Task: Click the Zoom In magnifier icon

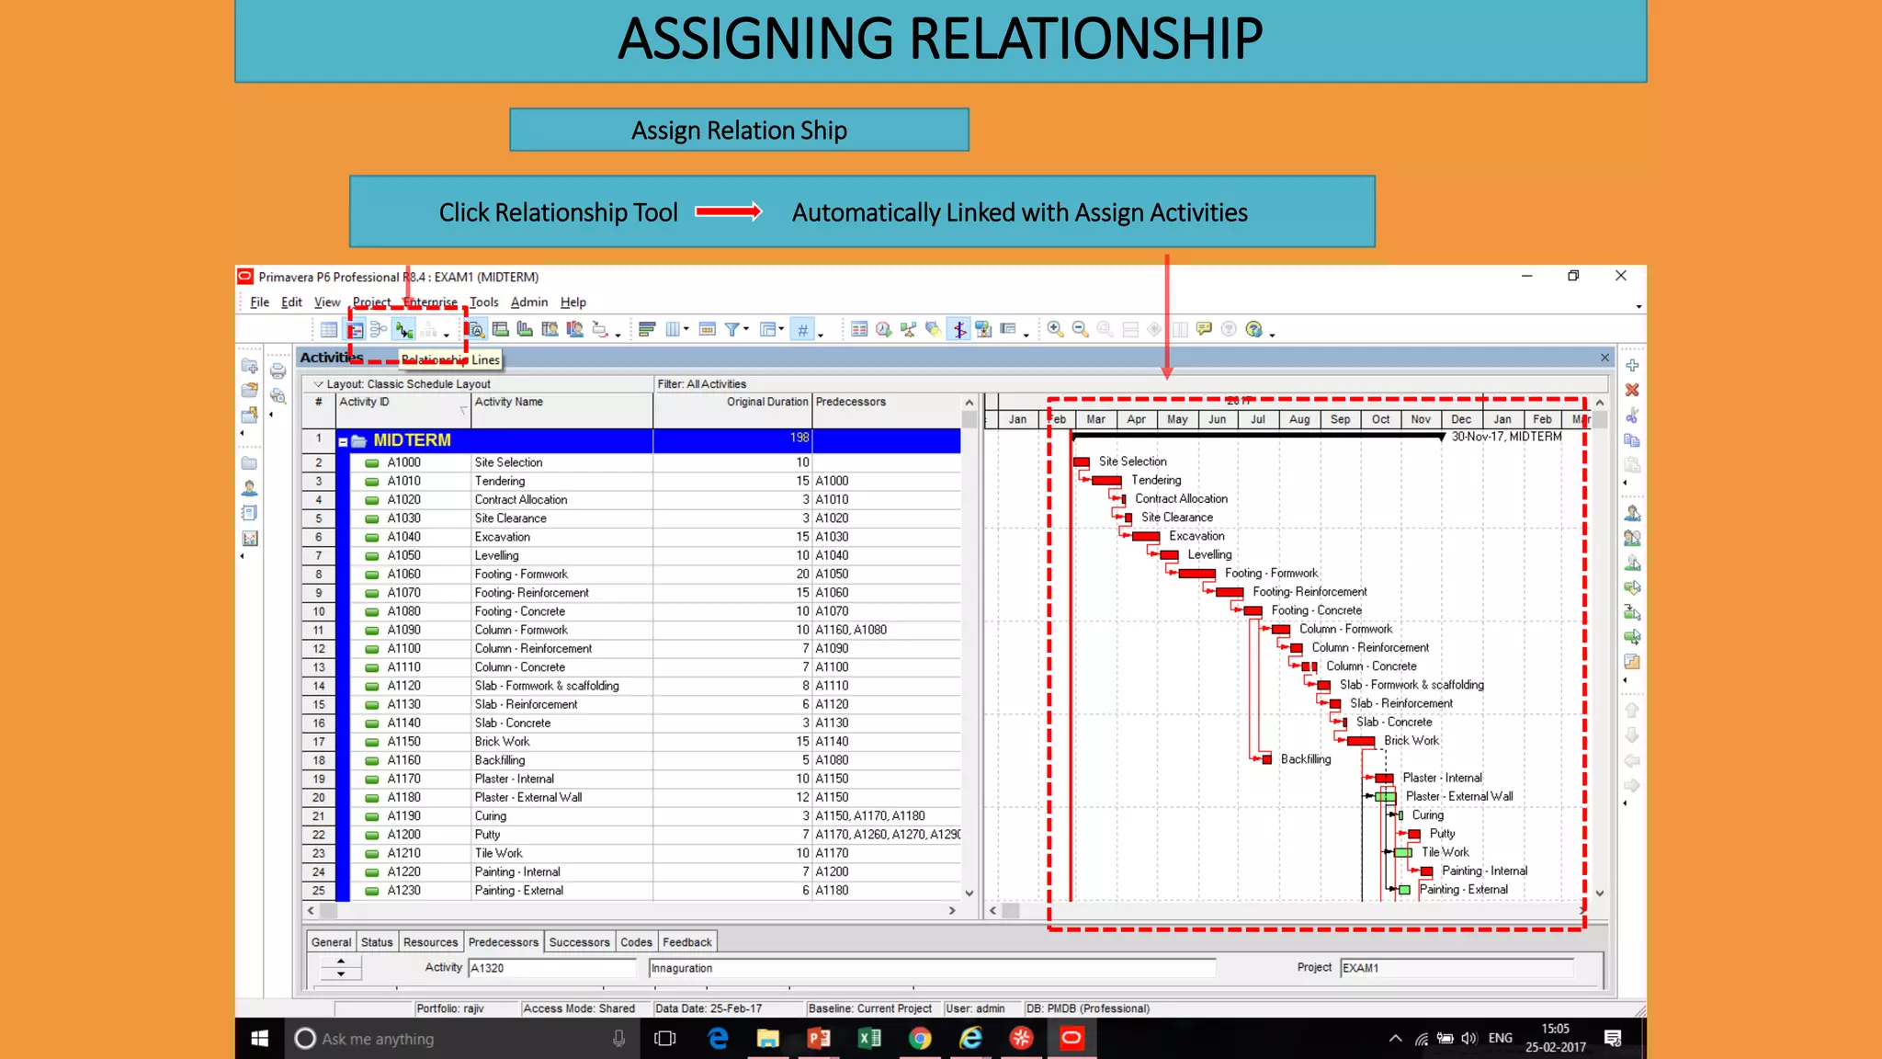Action: click(x=1055, y=329)
